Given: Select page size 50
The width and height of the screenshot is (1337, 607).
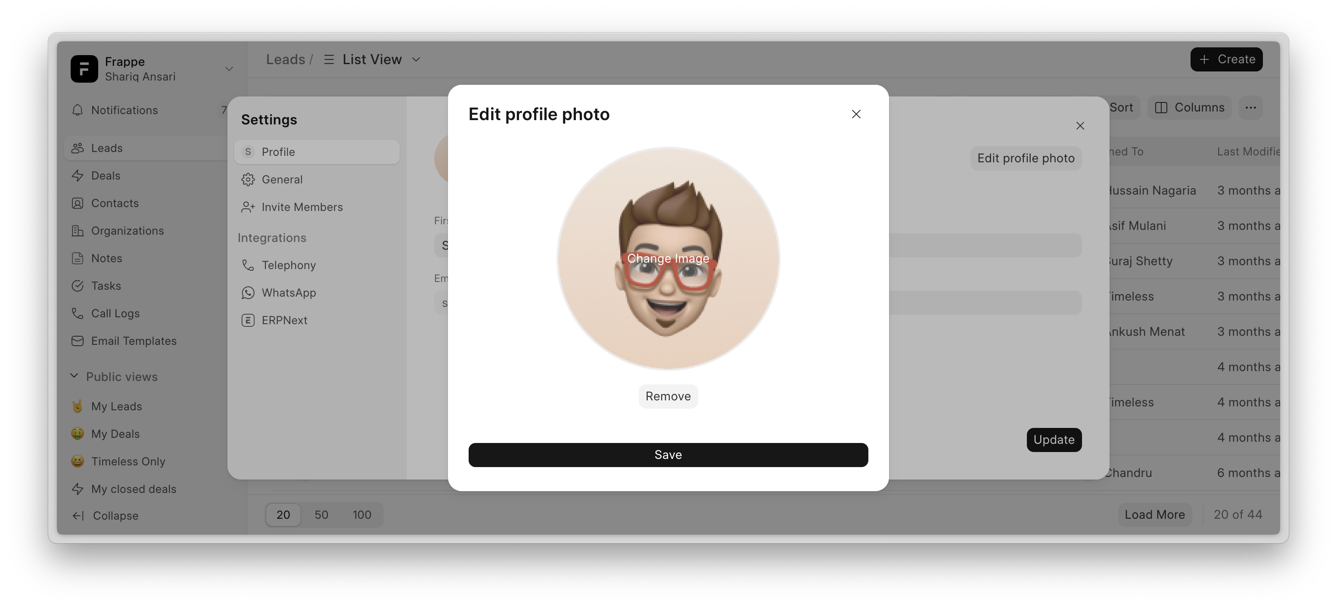Looking at the screenshot, I should [321, 514].
